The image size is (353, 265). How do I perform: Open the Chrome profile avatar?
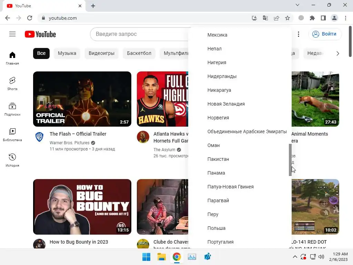(x=334, y=18)
